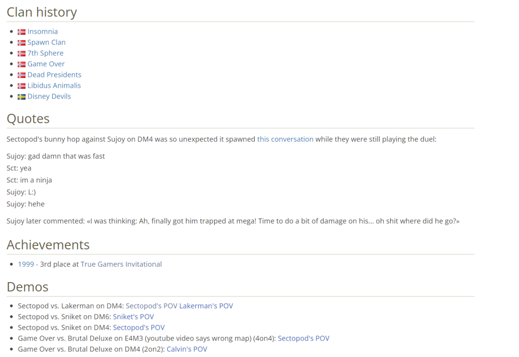This screenshot has width=519, height=357.
Task: Open Calvin's POV demo link
Action: [x=187, y=349]
